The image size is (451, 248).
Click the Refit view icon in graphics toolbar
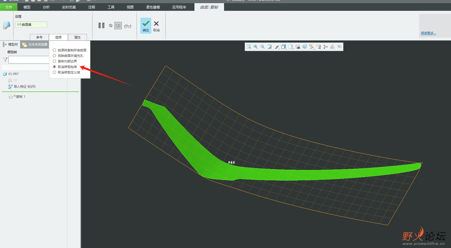[249, 47]
